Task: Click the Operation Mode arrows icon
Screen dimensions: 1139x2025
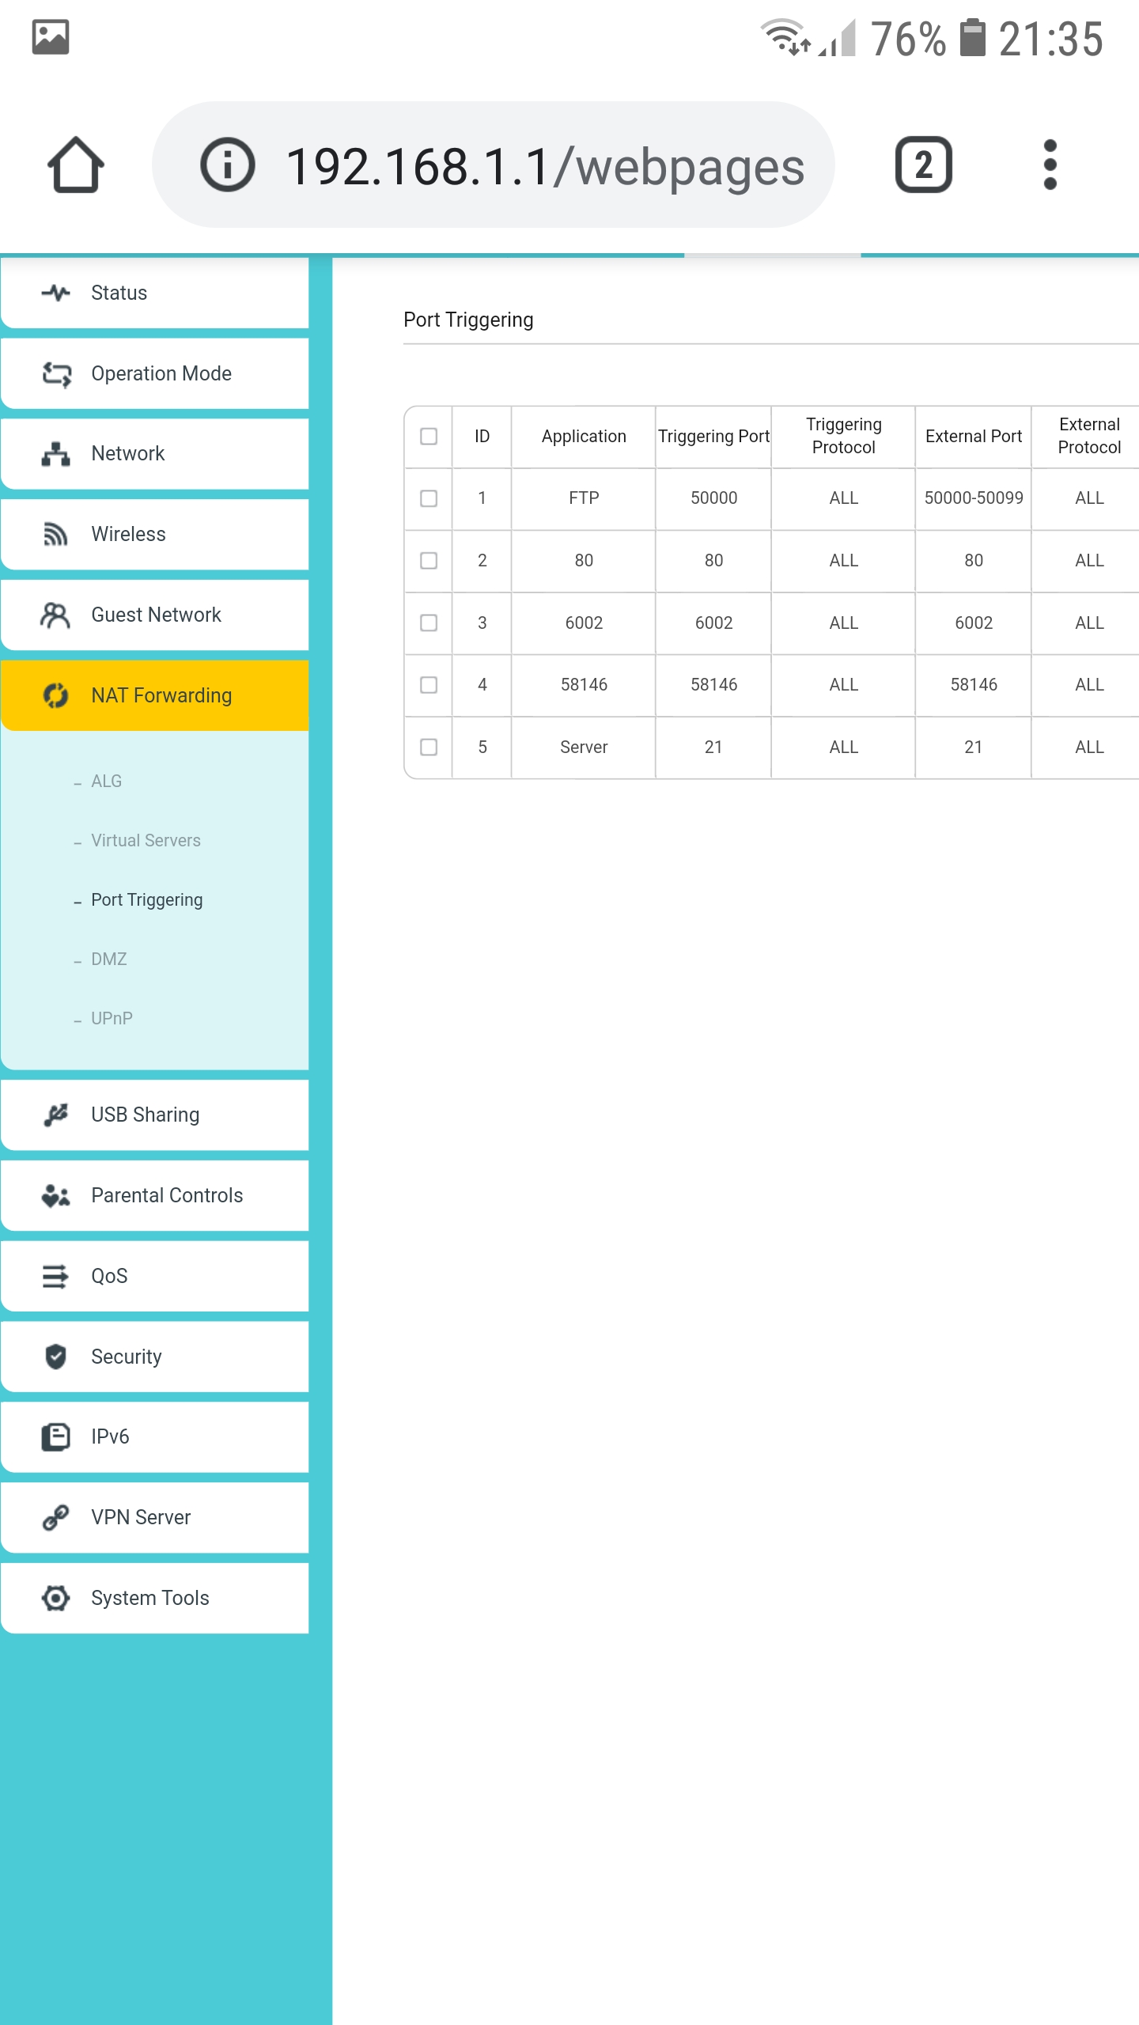Action: click(55, 373)
